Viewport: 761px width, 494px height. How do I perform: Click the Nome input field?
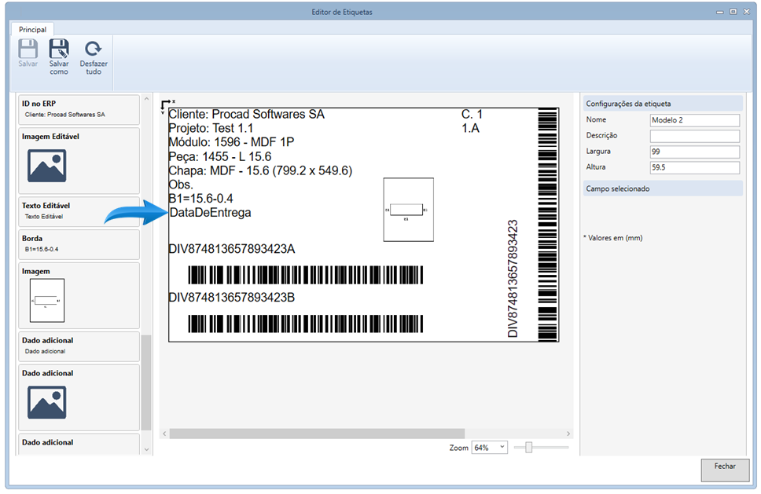694,120
